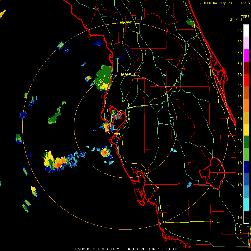Click the 10 legend value
Viewport: 251px width, 251px height.
[x=240, y=185]
